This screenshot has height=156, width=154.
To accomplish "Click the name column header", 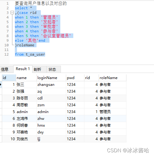I will [x=26, y=78].
